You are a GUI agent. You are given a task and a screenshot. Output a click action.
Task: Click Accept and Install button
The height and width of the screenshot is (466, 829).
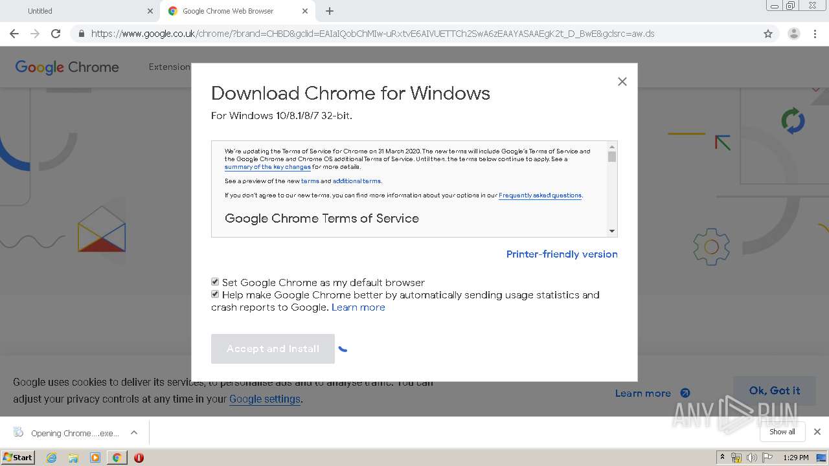tap(273, 349)
